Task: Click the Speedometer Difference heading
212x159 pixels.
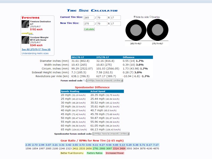Action: [92, 87]
